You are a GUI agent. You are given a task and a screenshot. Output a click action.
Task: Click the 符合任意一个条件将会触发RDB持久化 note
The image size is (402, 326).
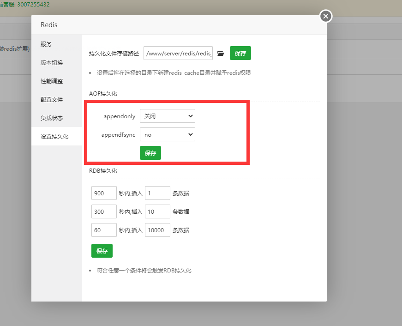[144, 271]
